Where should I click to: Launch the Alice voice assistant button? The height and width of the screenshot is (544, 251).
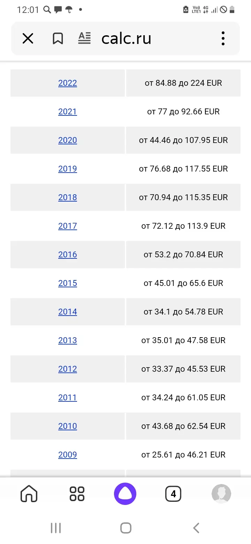(x=125, y=494)
